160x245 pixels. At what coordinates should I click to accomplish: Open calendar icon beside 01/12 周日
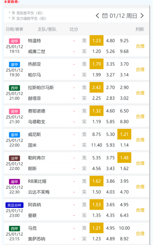[105, 16]
